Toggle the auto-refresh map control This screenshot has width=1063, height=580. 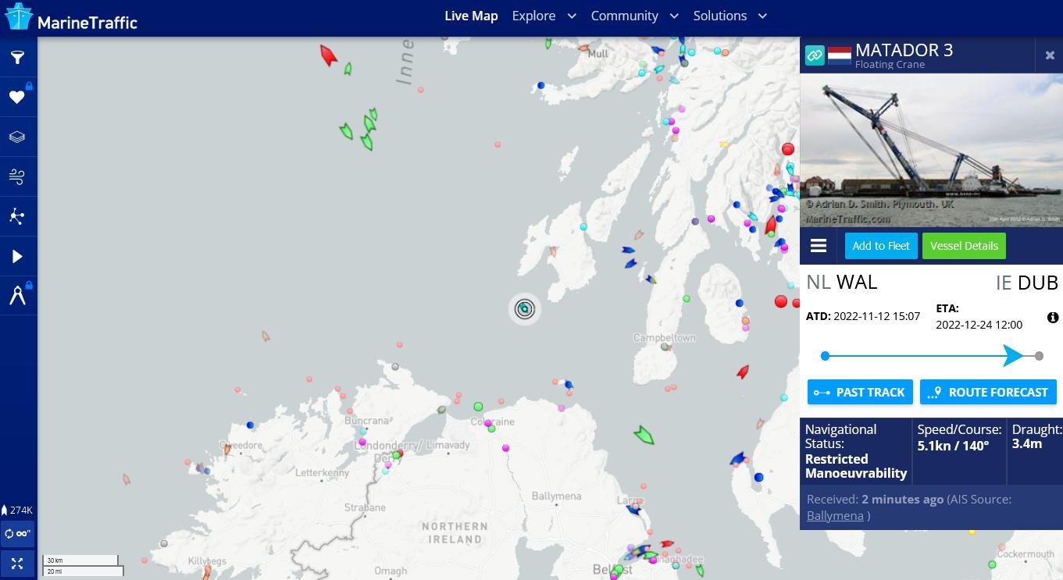click(17, 534)
